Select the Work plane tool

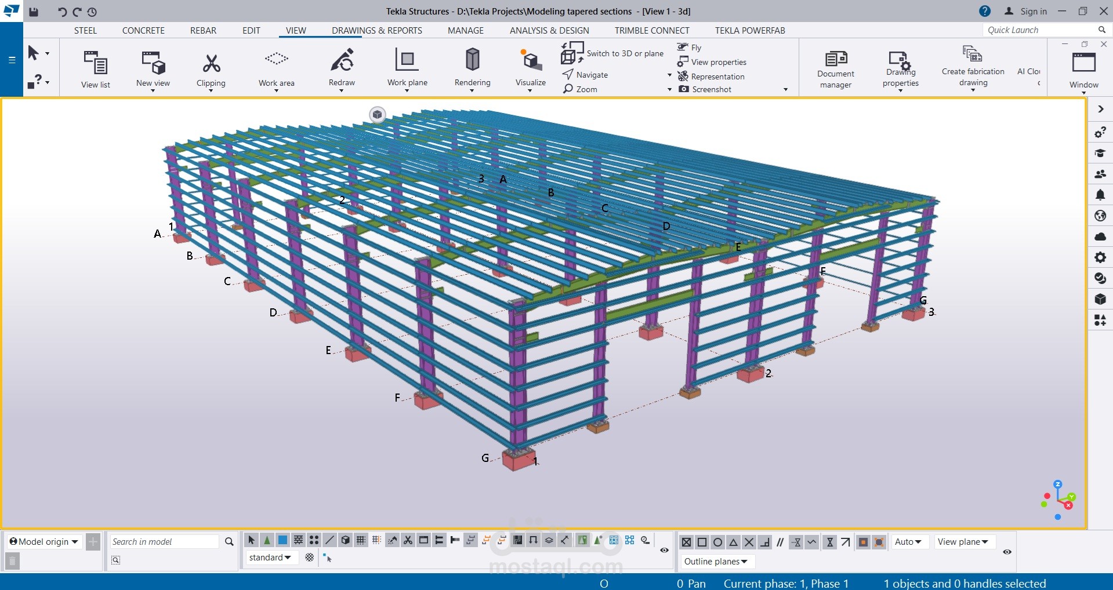[407, 68]
